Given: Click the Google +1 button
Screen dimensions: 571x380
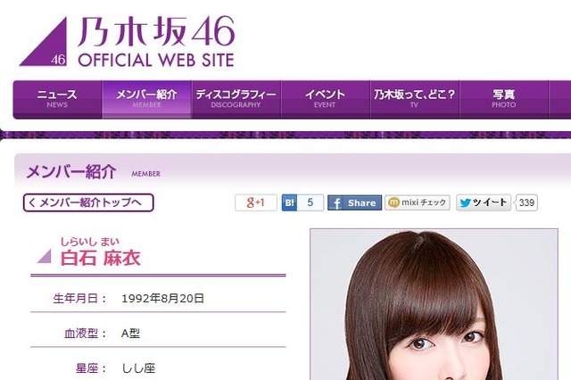Looking at the screenshot, I should pos(256,202).
